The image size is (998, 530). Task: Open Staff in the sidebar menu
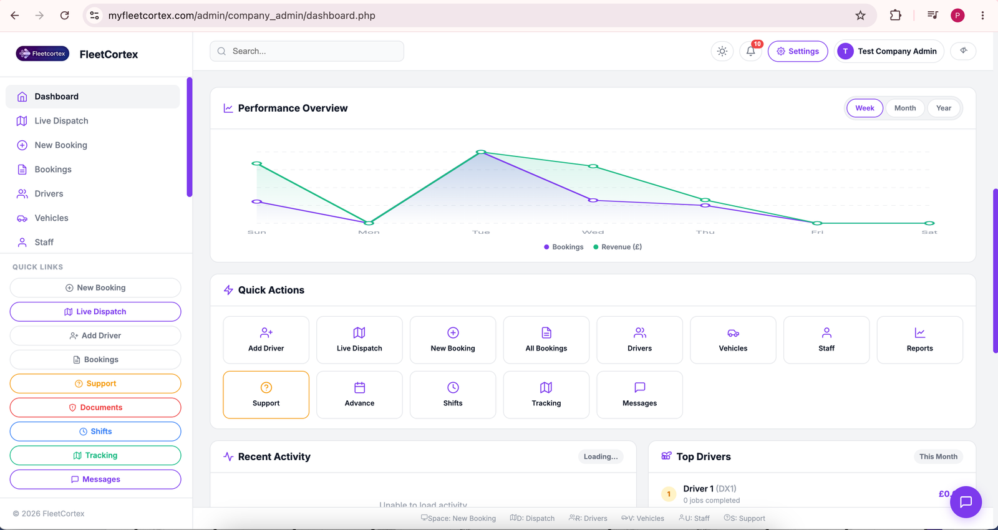click(93, 243)
